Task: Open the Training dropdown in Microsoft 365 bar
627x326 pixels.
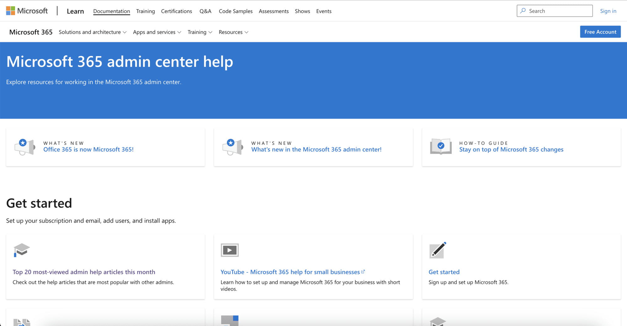Action: [200, 32]
